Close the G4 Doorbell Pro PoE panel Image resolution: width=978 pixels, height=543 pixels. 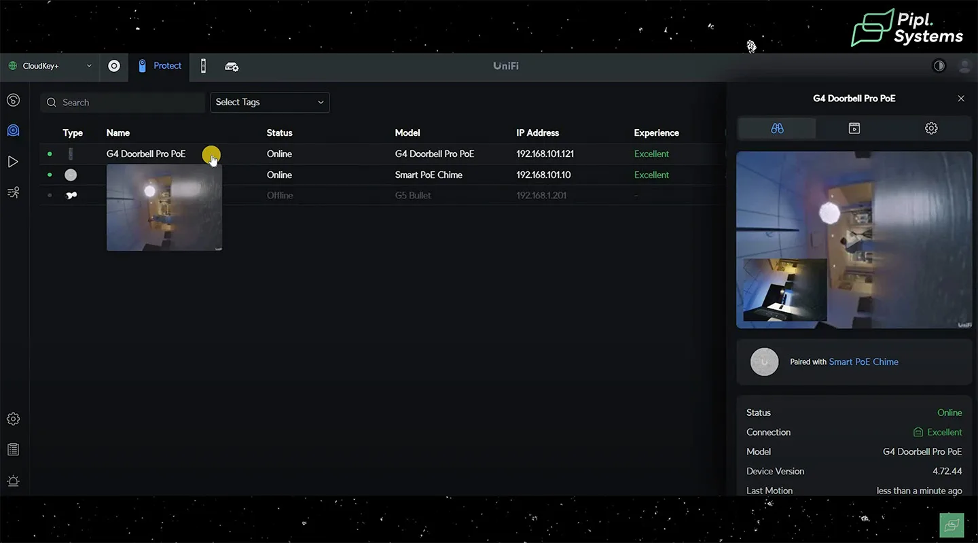tap(961, 99)
